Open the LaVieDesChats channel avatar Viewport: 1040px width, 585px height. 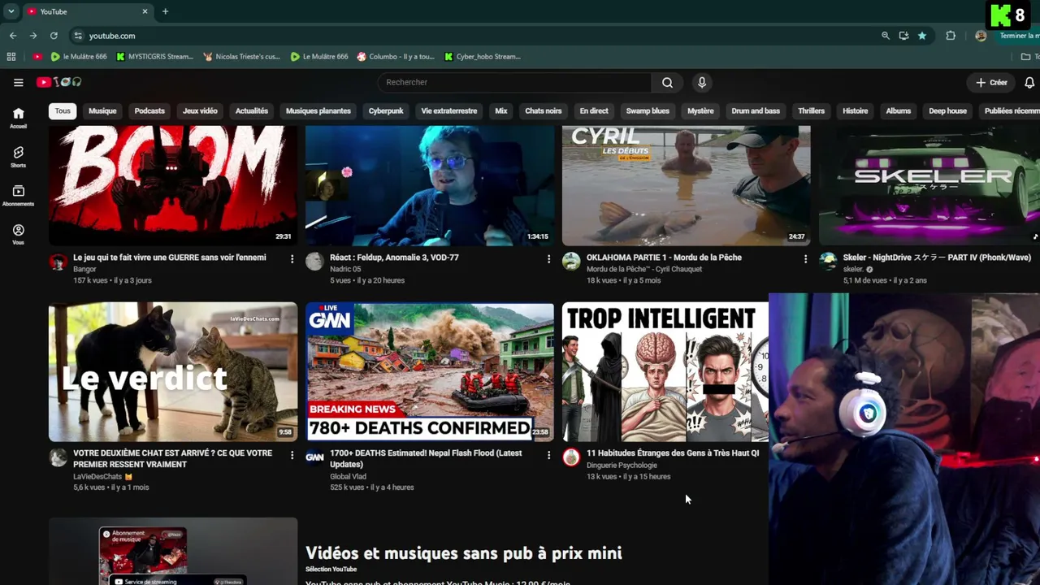coord(58,457)
